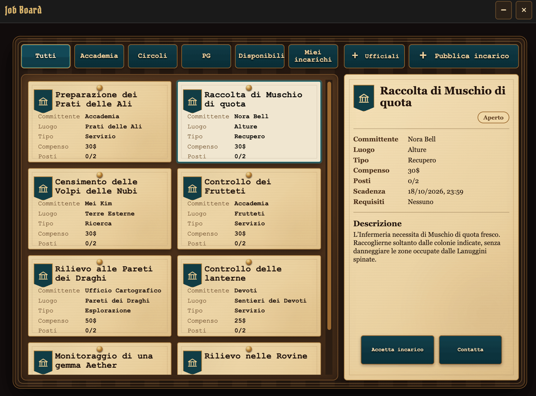Click the building icon on Raccolta di Muschio card
Image resolution: width=536 pixels, height=396 pixels.
(x=192, y=101)
